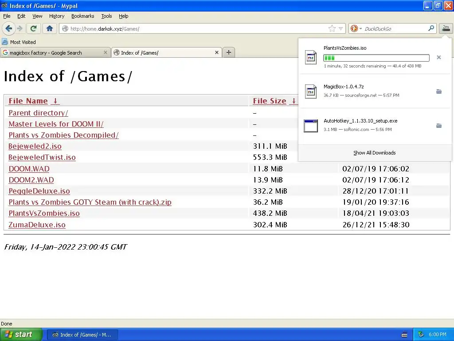Open Plants vs Zombies Decompiled folder
Image resolution: width=454 pixels, height=341 pixels.
click(63, 135)
